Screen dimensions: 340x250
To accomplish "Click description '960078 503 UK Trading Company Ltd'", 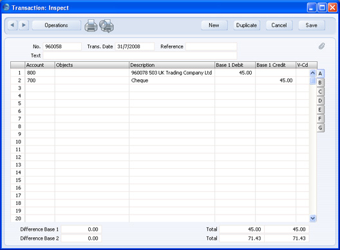I will pyautogui.click(x=171, y=73).
